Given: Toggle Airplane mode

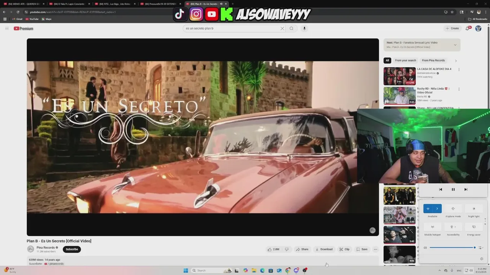Looking at the screenshot, I should tap(453, 209).
